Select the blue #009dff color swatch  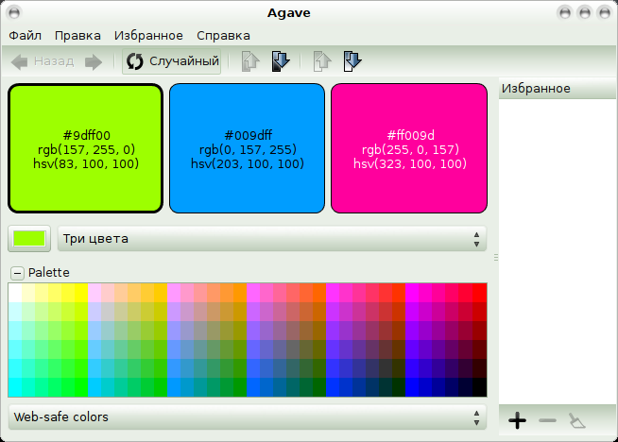(x=248, y=148)
